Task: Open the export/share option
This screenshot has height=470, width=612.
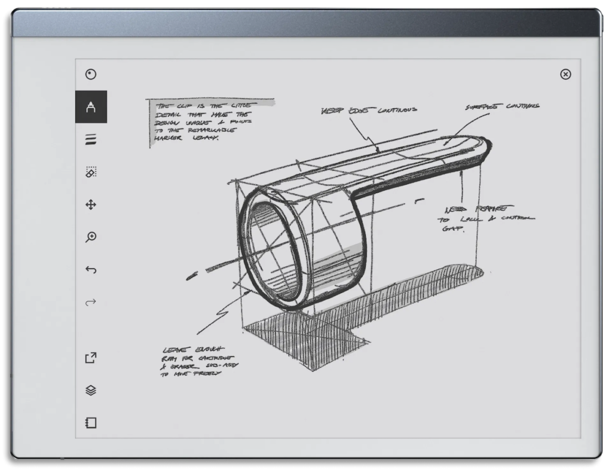Action: pyautogui.click(x=91, y=357)
